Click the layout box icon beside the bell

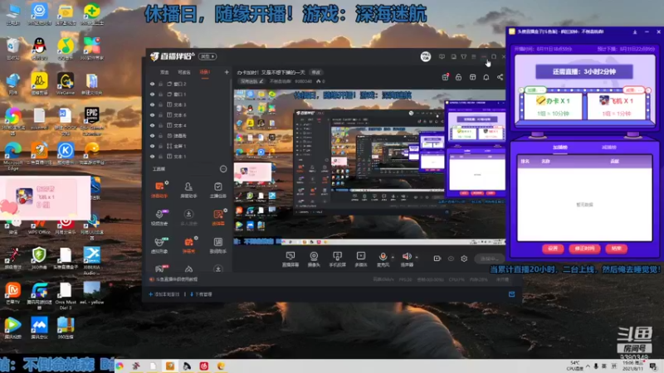coord(472,77)
